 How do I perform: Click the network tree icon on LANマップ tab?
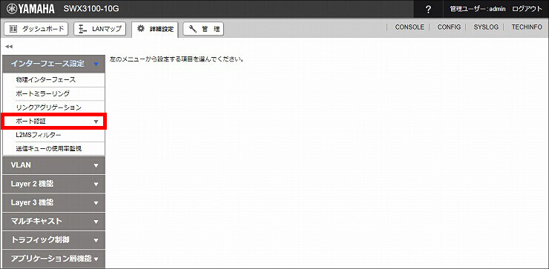click(83, 30)
